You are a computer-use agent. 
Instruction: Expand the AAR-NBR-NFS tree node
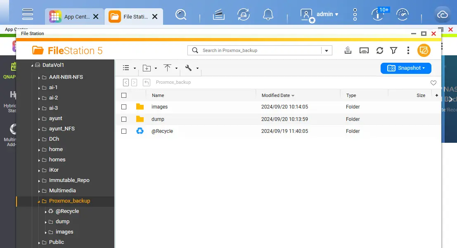click(x=39, y=78)
